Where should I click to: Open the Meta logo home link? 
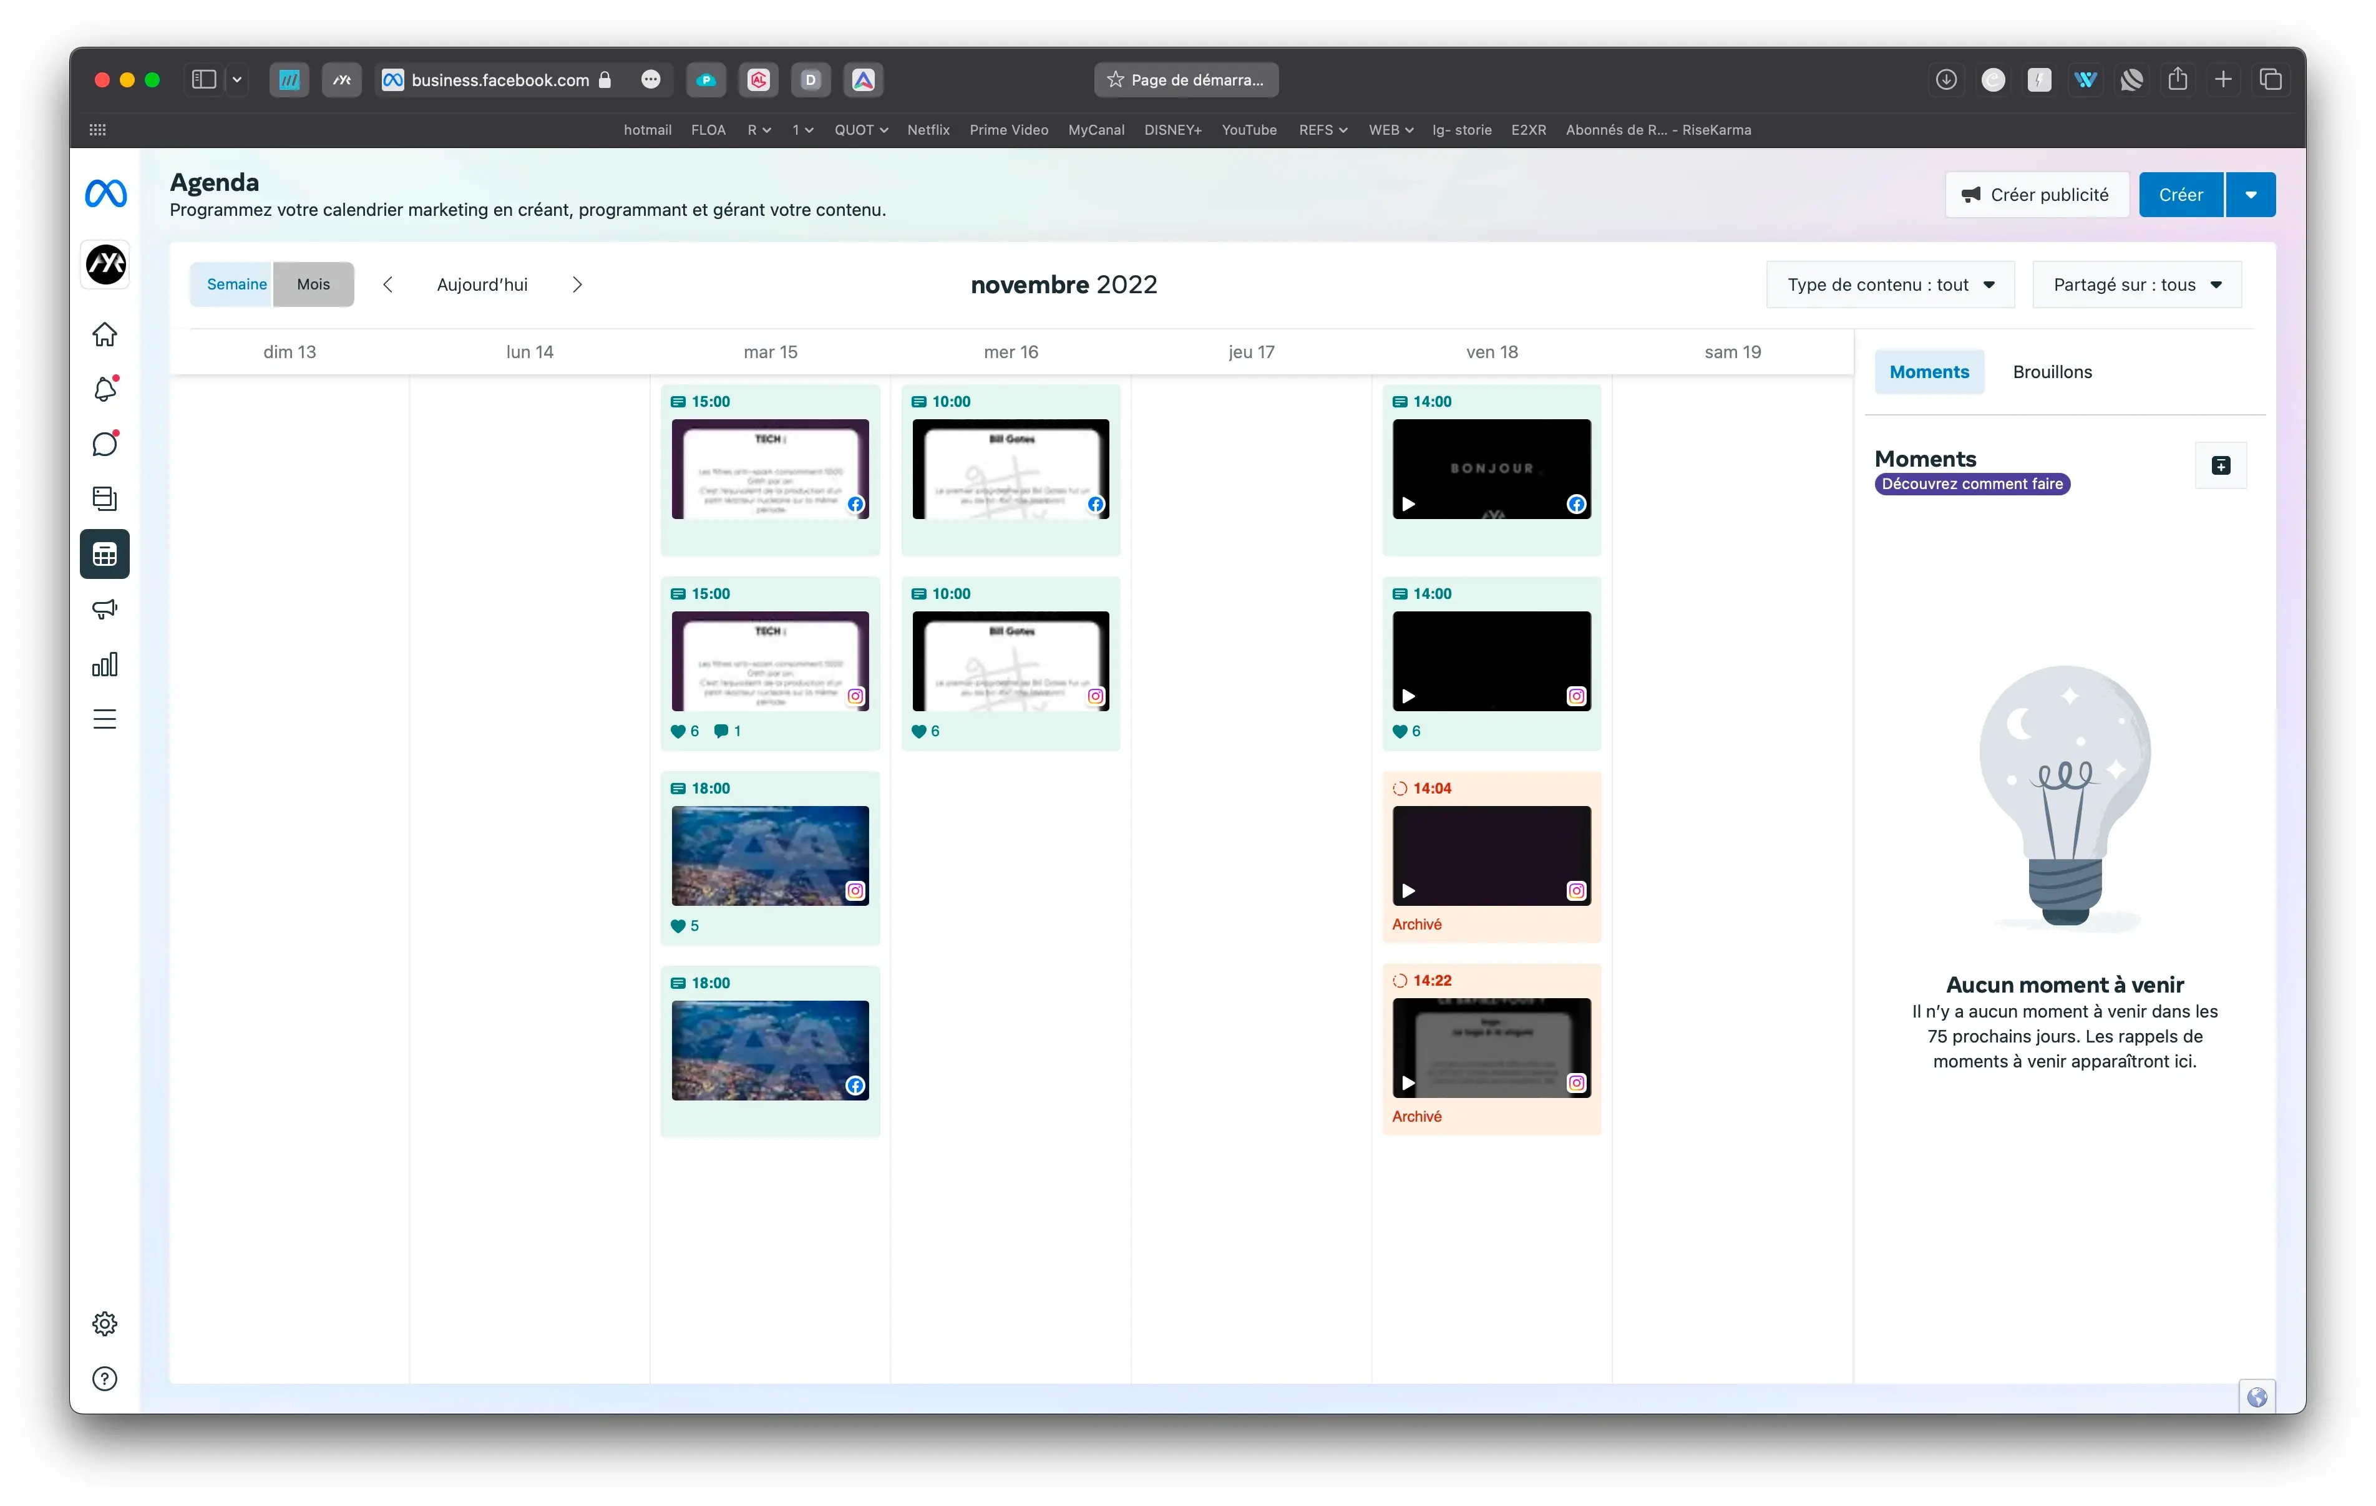pyautogui.click(x=105, y=193)
